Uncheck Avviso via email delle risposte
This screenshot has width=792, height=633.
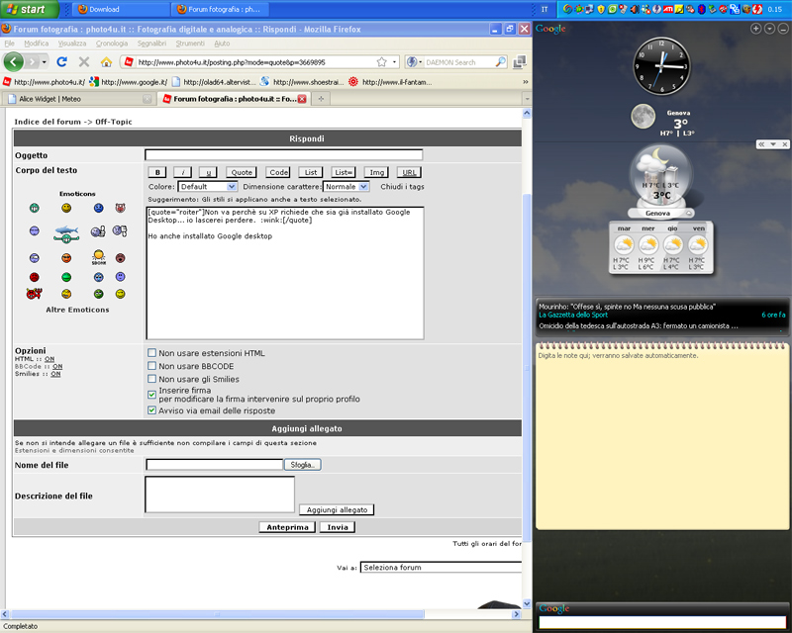click(x=151, y=410)
